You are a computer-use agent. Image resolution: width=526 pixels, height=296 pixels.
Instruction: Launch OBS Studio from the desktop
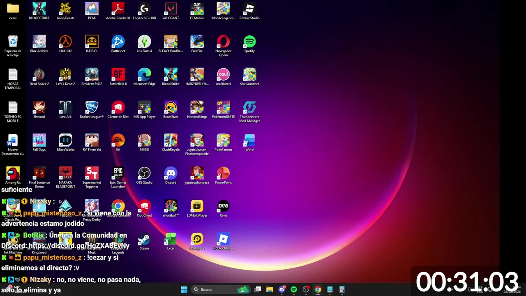coord(144,176)
